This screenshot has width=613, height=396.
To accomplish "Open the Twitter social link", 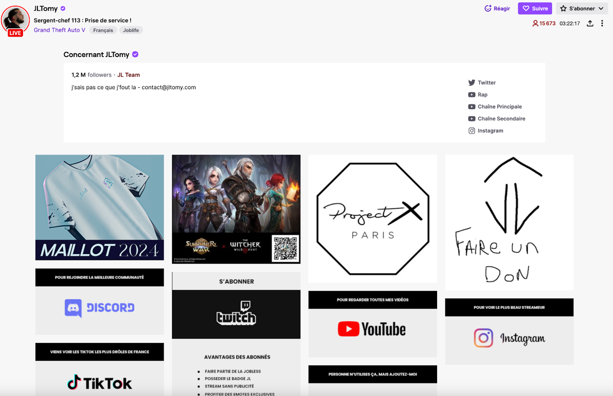I will click(x=482, y=82).
